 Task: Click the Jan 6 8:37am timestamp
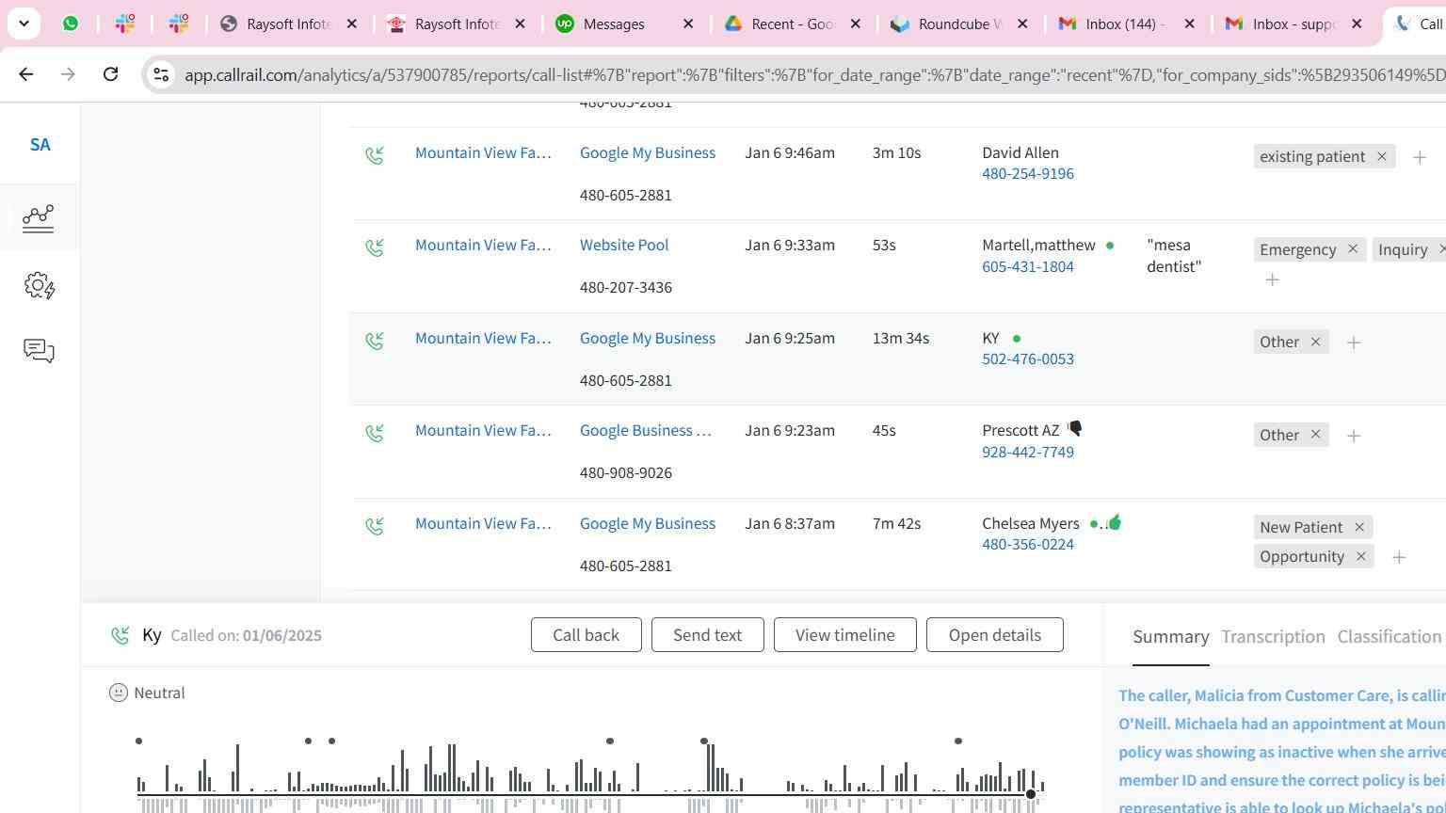pyautogui.click(x=789, y=524)
